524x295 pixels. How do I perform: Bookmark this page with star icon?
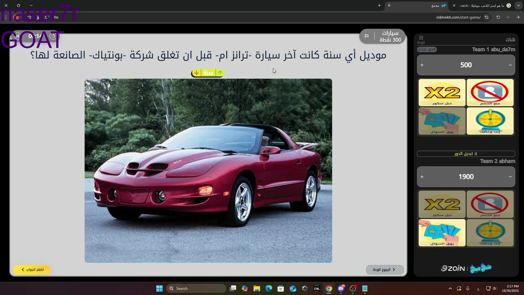pyautogui.click(x=29, y=17)
